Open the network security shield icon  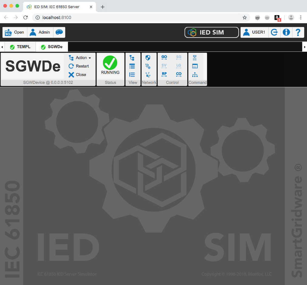tap(148, 58)
